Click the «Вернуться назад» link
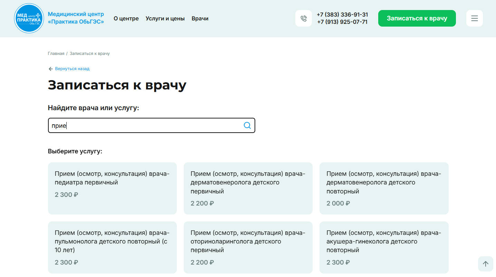496x277 pixels. tap(72, 69)
